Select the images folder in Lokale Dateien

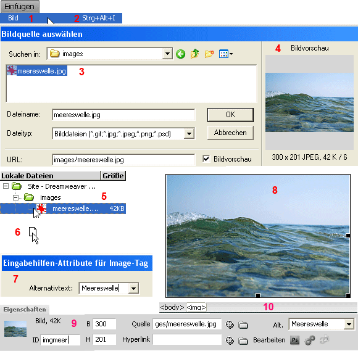[43, 197]
